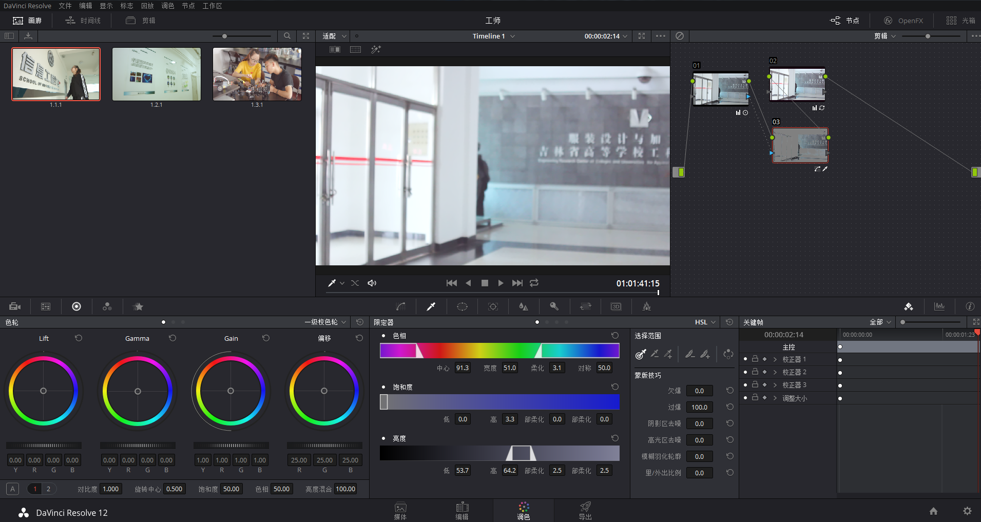Open the OpenFX panel

click(903, 21)
